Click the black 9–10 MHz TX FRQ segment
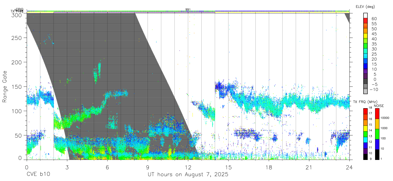The image size is (393, 181). click(365, 157)
